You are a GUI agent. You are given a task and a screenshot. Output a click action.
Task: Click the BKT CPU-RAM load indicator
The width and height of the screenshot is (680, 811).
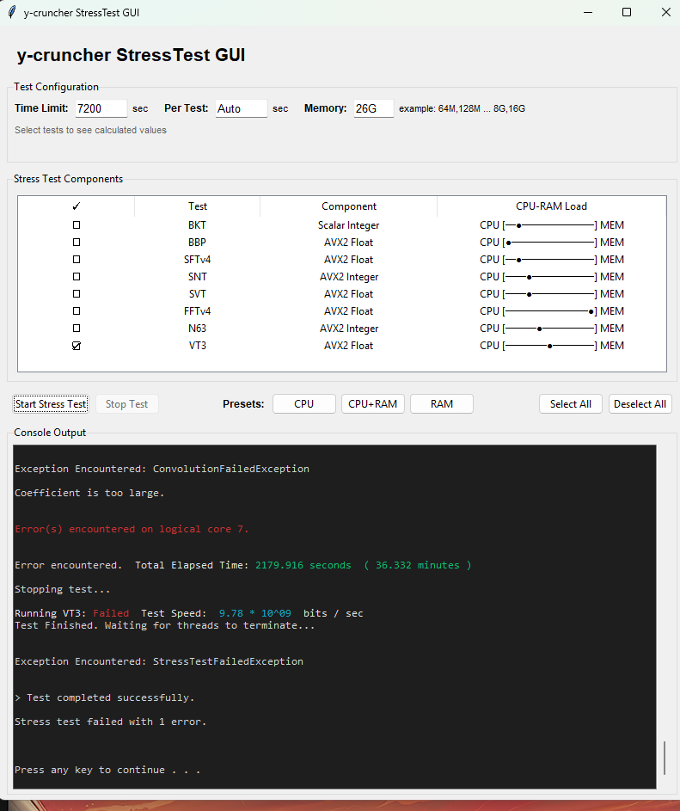(x=551, y=225)
